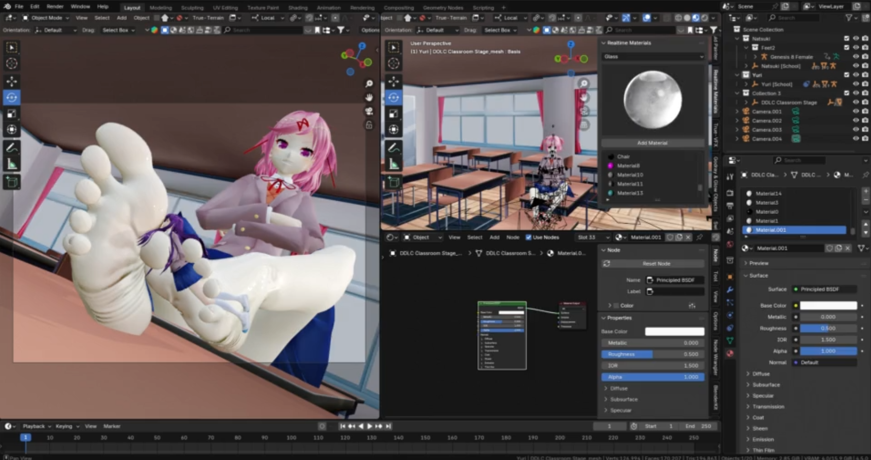
Task: Click the Add Material button
Action: pyautogui.click(x=652, y=143)
